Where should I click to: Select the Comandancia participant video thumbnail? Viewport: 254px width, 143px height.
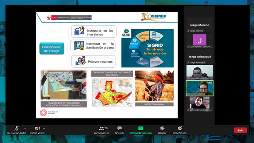pyautogui.click(x=200, y=104)
